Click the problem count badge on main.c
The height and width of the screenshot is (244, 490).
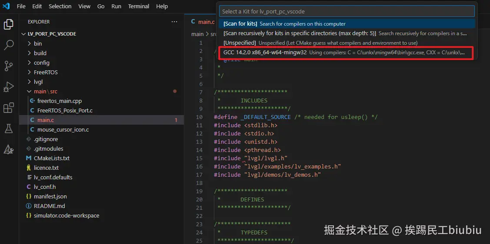(176, 120)
